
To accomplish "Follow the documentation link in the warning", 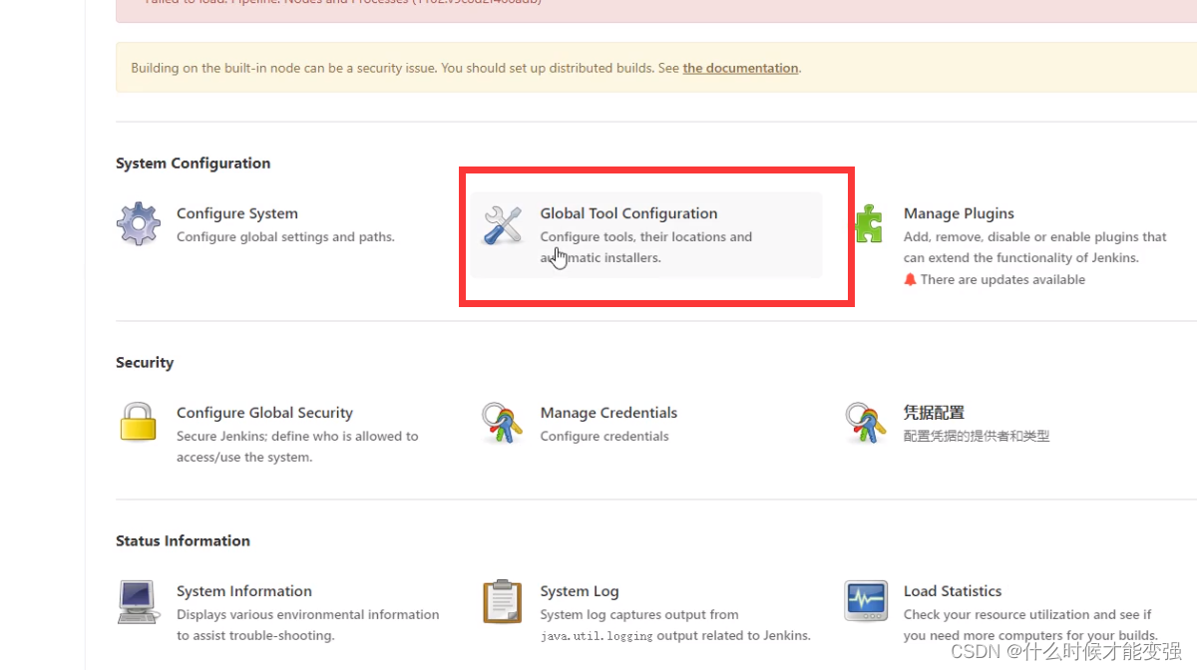I will click(x=740, y=69).
